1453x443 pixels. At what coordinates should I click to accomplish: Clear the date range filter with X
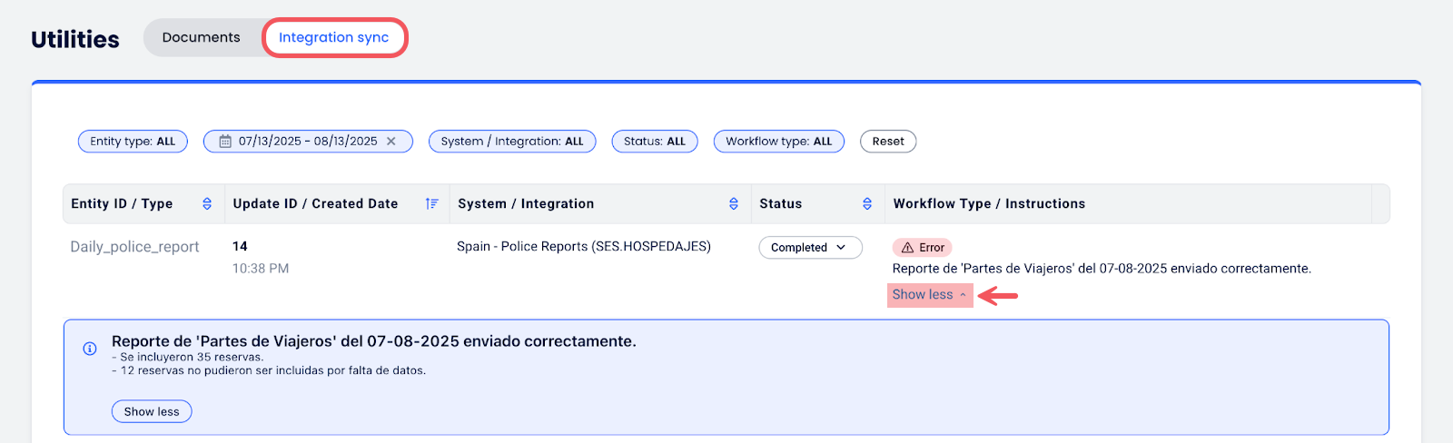(x=391, y=142)
